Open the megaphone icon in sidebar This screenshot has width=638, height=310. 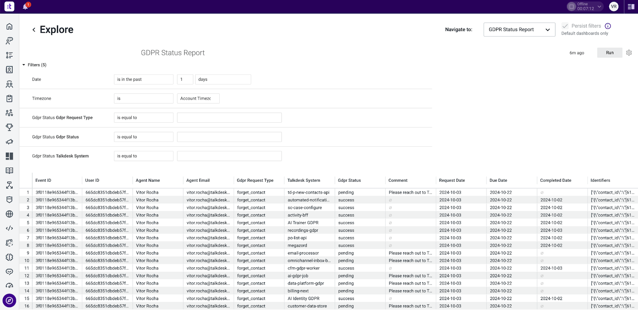click(x=9, y=142)
